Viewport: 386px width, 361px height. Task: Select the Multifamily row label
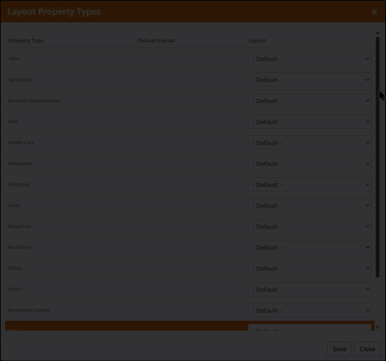pos(21,247)
